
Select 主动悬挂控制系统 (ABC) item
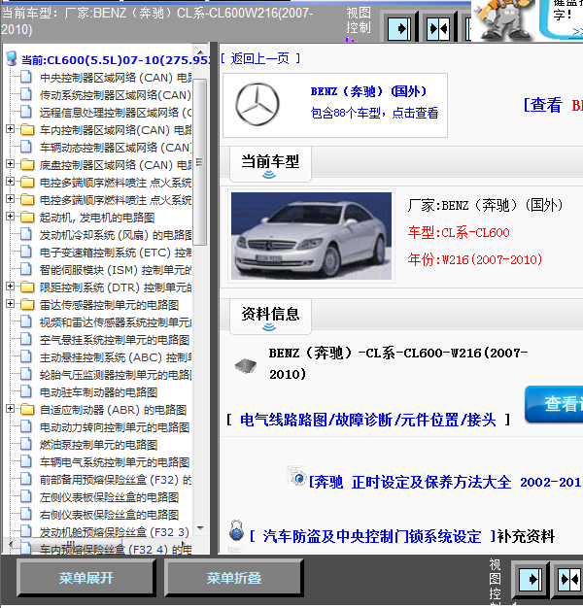click(116, 357)
